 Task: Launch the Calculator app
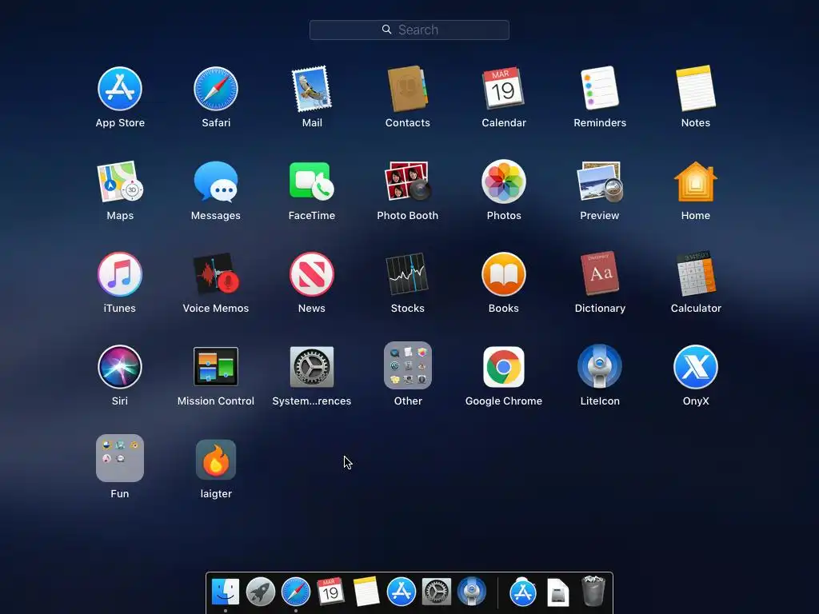point(696,273)
